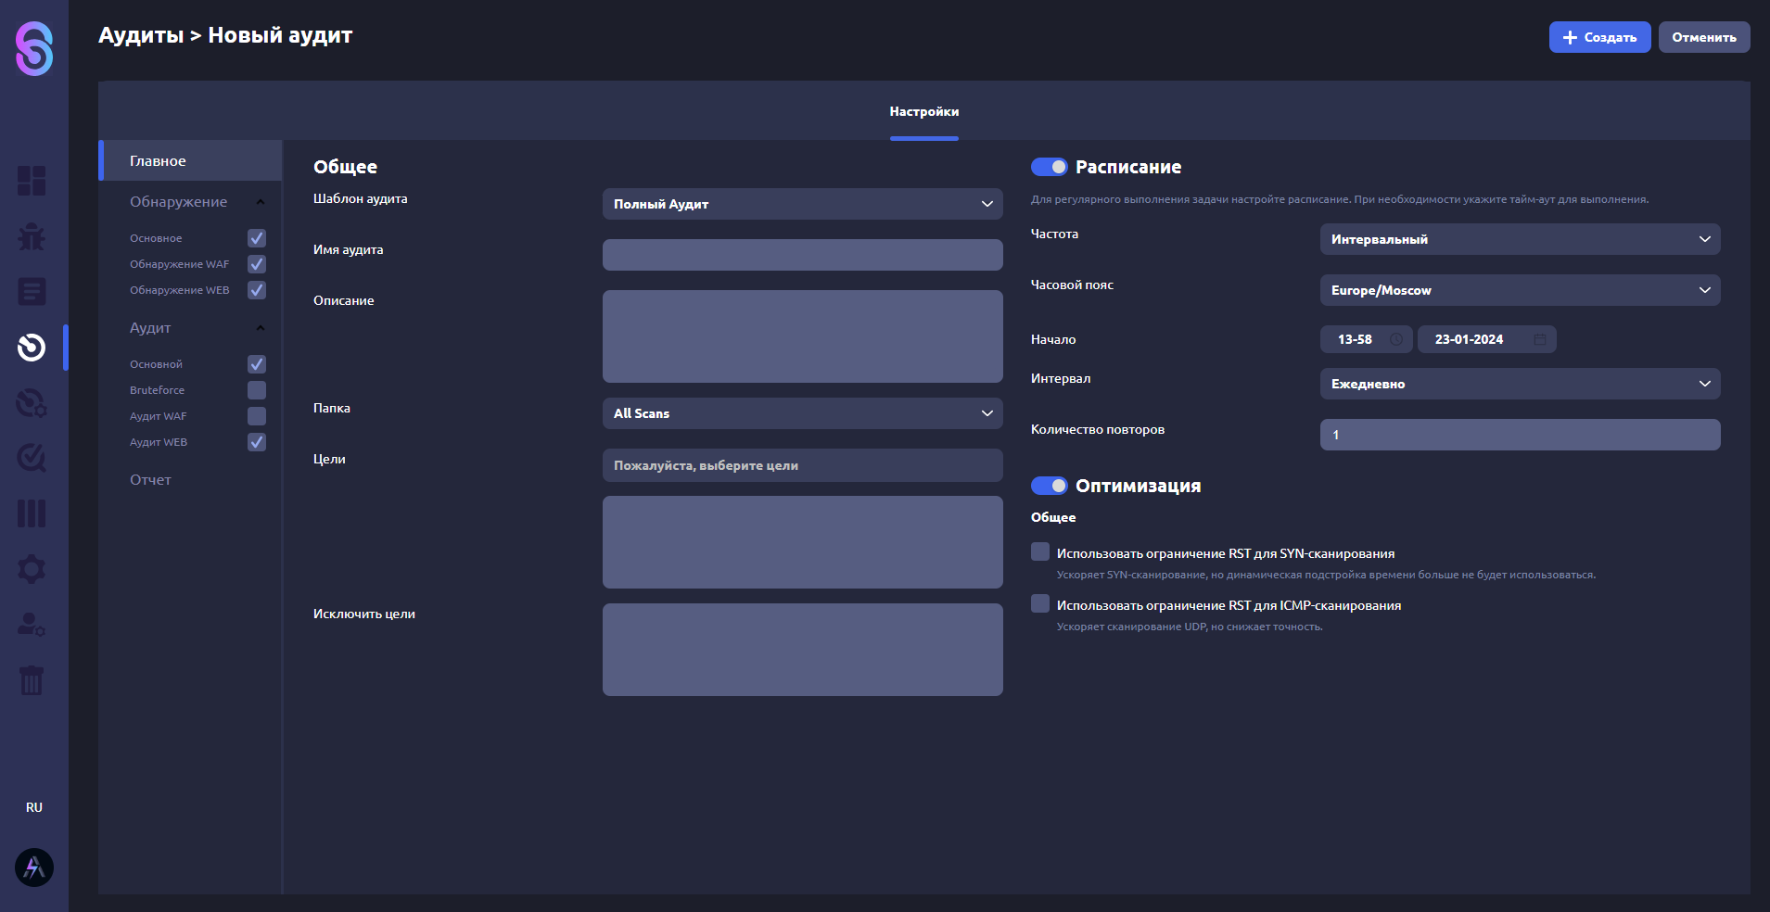Open the radar audits icon in sidebar
Image resolution: width=1770 pixels, height=912 pixels.
(x=32, y=348)
